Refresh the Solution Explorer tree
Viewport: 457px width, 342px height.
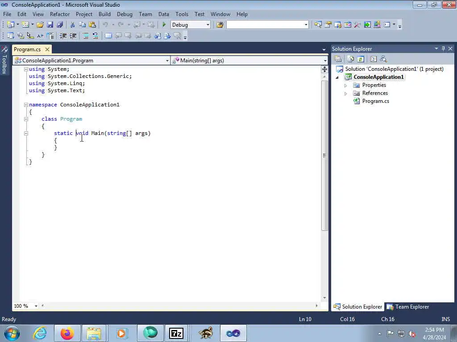coord(361,59)
